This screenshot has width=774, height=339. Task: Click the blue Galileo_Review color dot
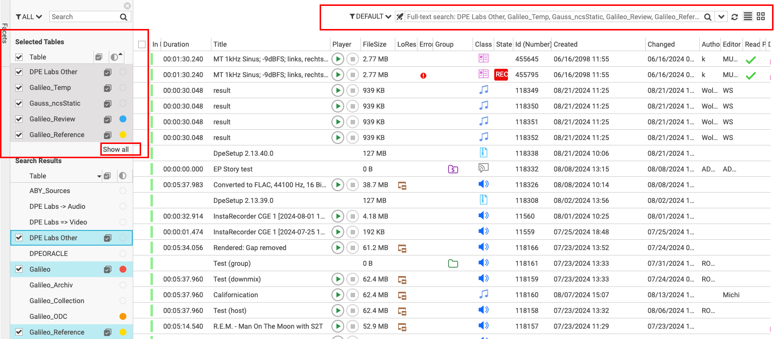[x=123, y=119]
